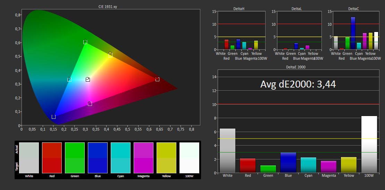Click the green primary target square on CIE diagram

tap(85, 42)
